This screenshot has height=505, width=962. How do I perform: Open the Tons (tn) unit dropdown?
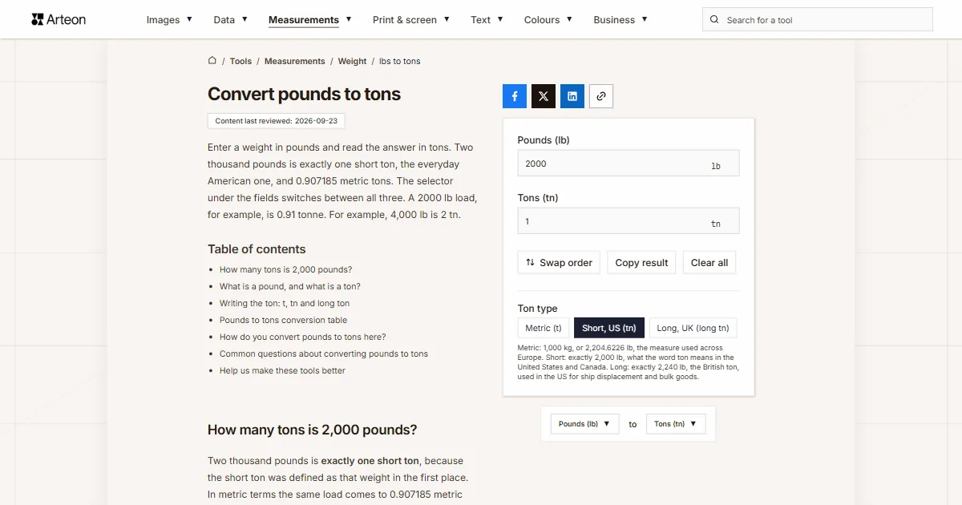click(676, 424)
